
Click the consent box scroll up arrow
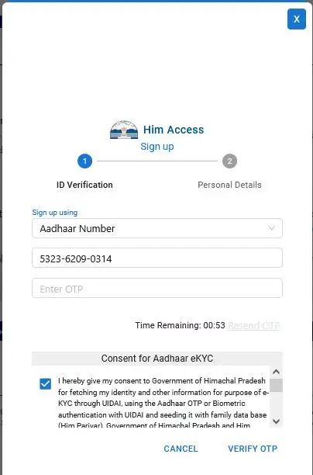pyautogui.click(x=276, y=372)
